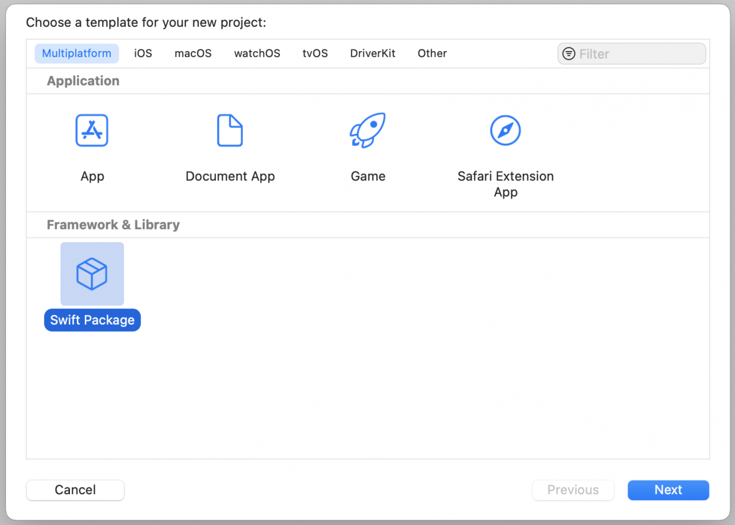Select the App template icon

pos(92,131)
